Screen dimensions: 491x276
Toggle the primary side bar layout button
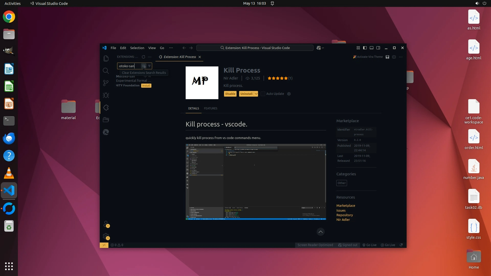point(365,48)
